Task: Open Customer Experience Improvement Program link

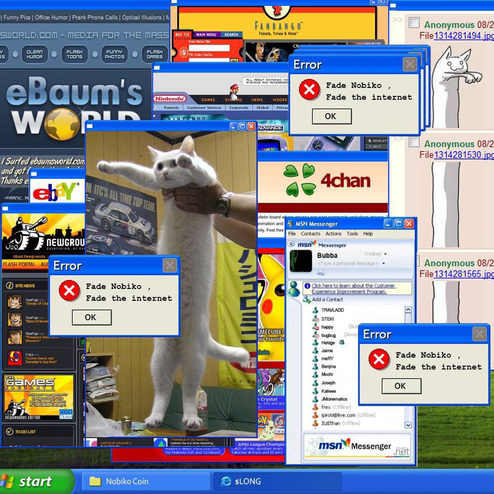Action: [x=353, y=288]
